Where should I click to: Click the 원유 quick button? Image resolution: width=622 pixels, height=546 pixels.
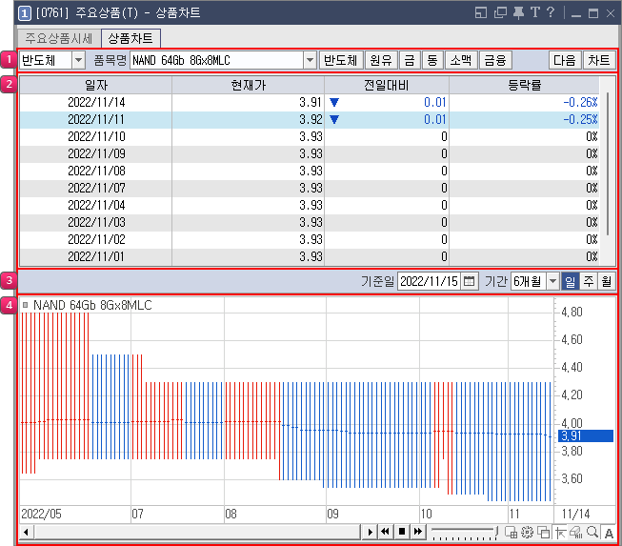381,60
